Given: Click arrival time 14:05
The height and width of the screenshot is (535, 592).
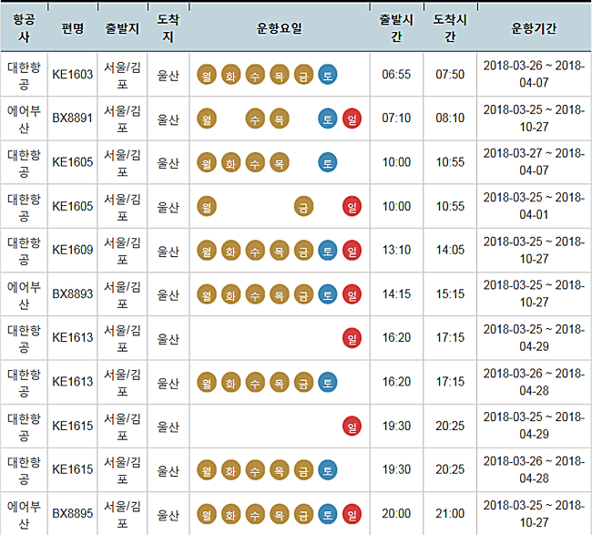Looking at the screenshot, I should coord(450,250).
